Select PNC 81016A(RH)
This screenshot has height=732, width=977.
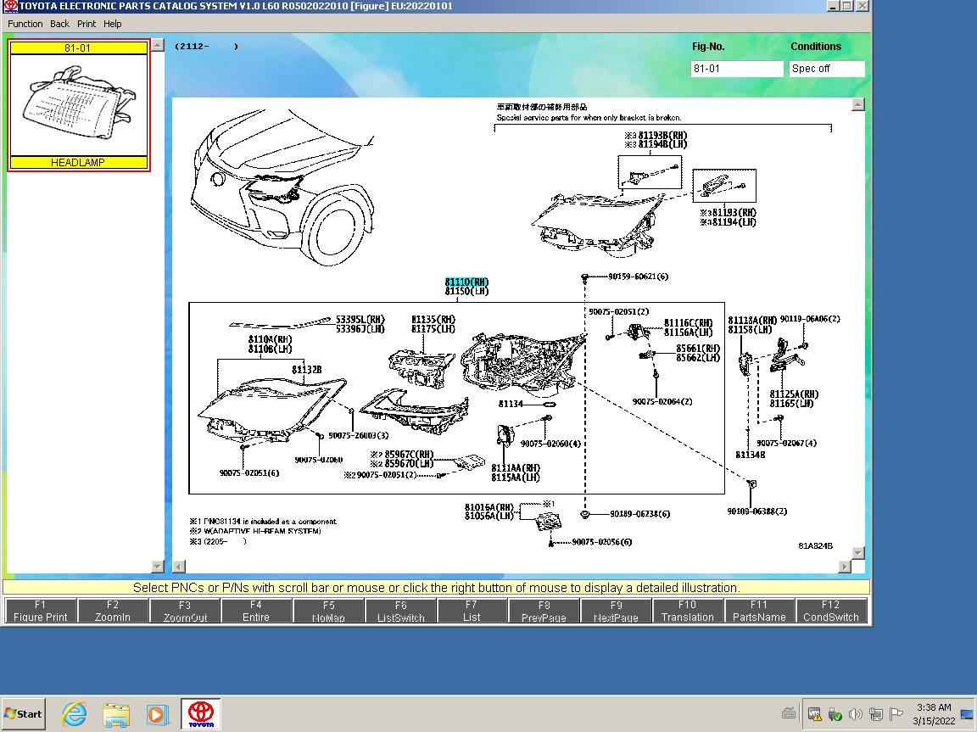[x=489, y=507]
